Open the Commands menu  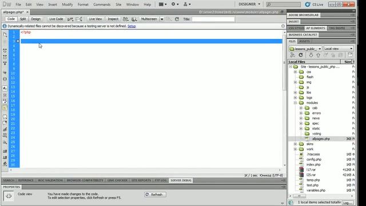click(x=102, y=5)
